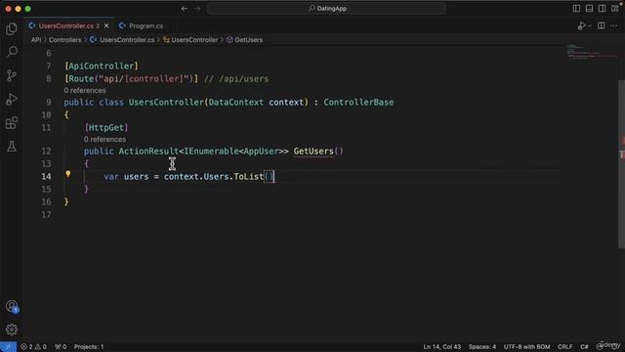
Task: Change indentation via Spaces: 4
Action: [482, 347]
